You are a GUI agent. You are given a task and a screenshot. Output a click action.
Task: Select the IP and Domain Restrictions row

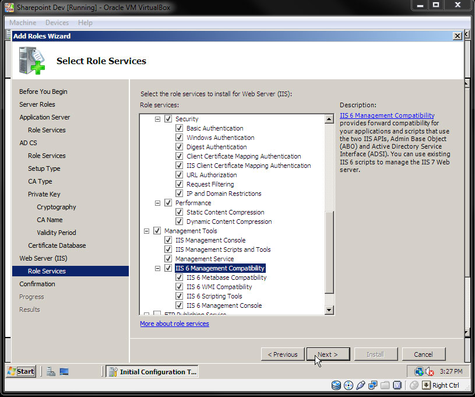(x=224, y=194)
